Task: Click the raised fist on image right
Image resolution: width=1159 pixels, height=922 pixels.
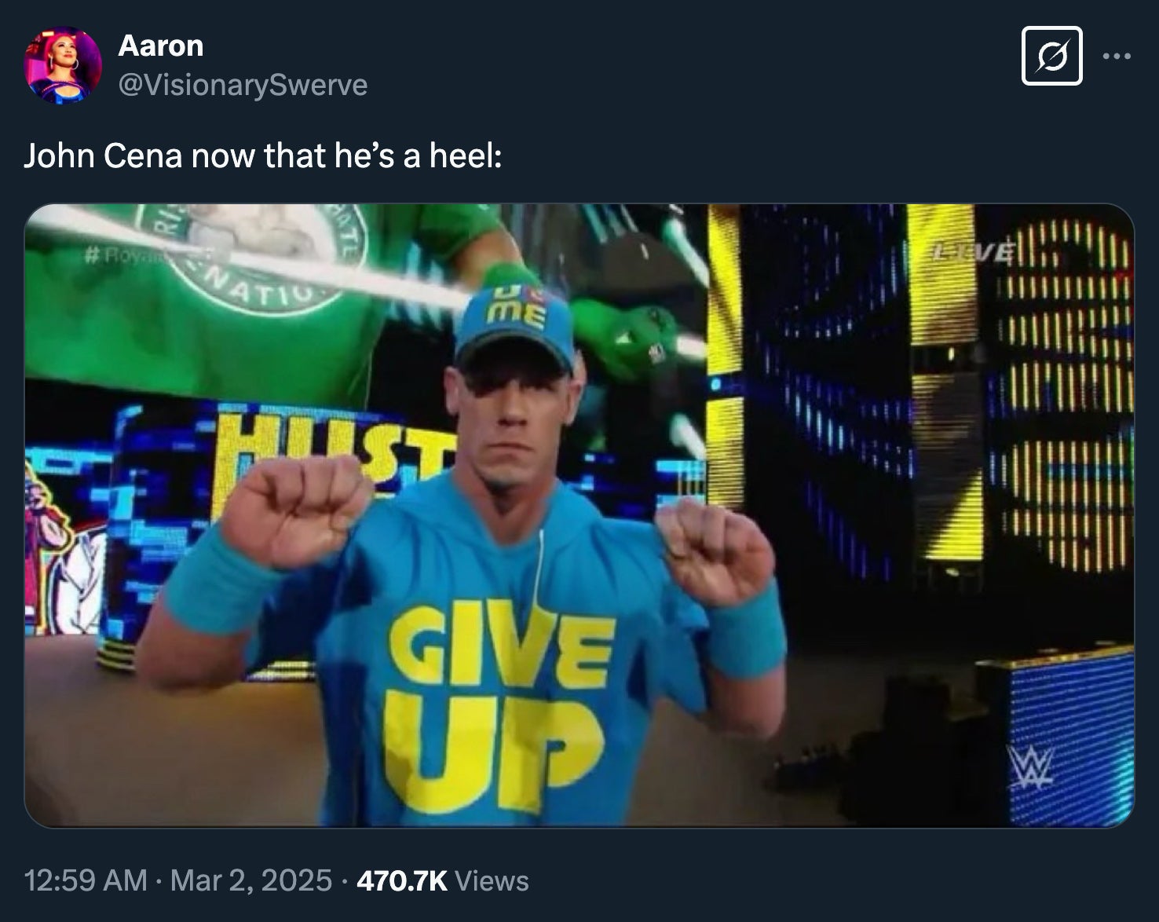Action: tap(714, 549)
